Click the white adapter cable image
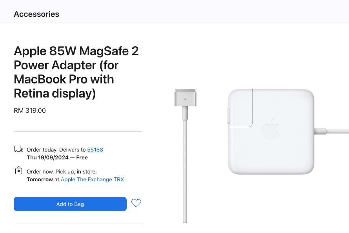The image size is (349, 233). [185, 176]
